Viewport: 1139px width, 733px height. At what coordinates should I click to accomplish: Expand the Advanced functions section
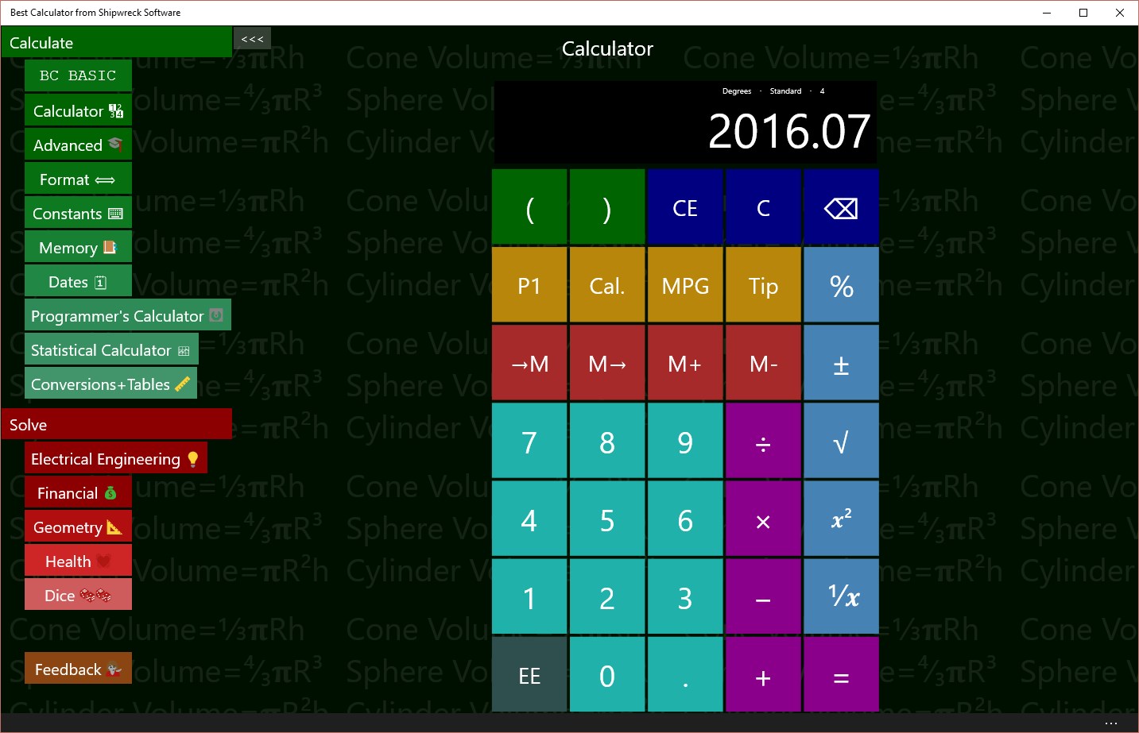(x=77, y=145)
